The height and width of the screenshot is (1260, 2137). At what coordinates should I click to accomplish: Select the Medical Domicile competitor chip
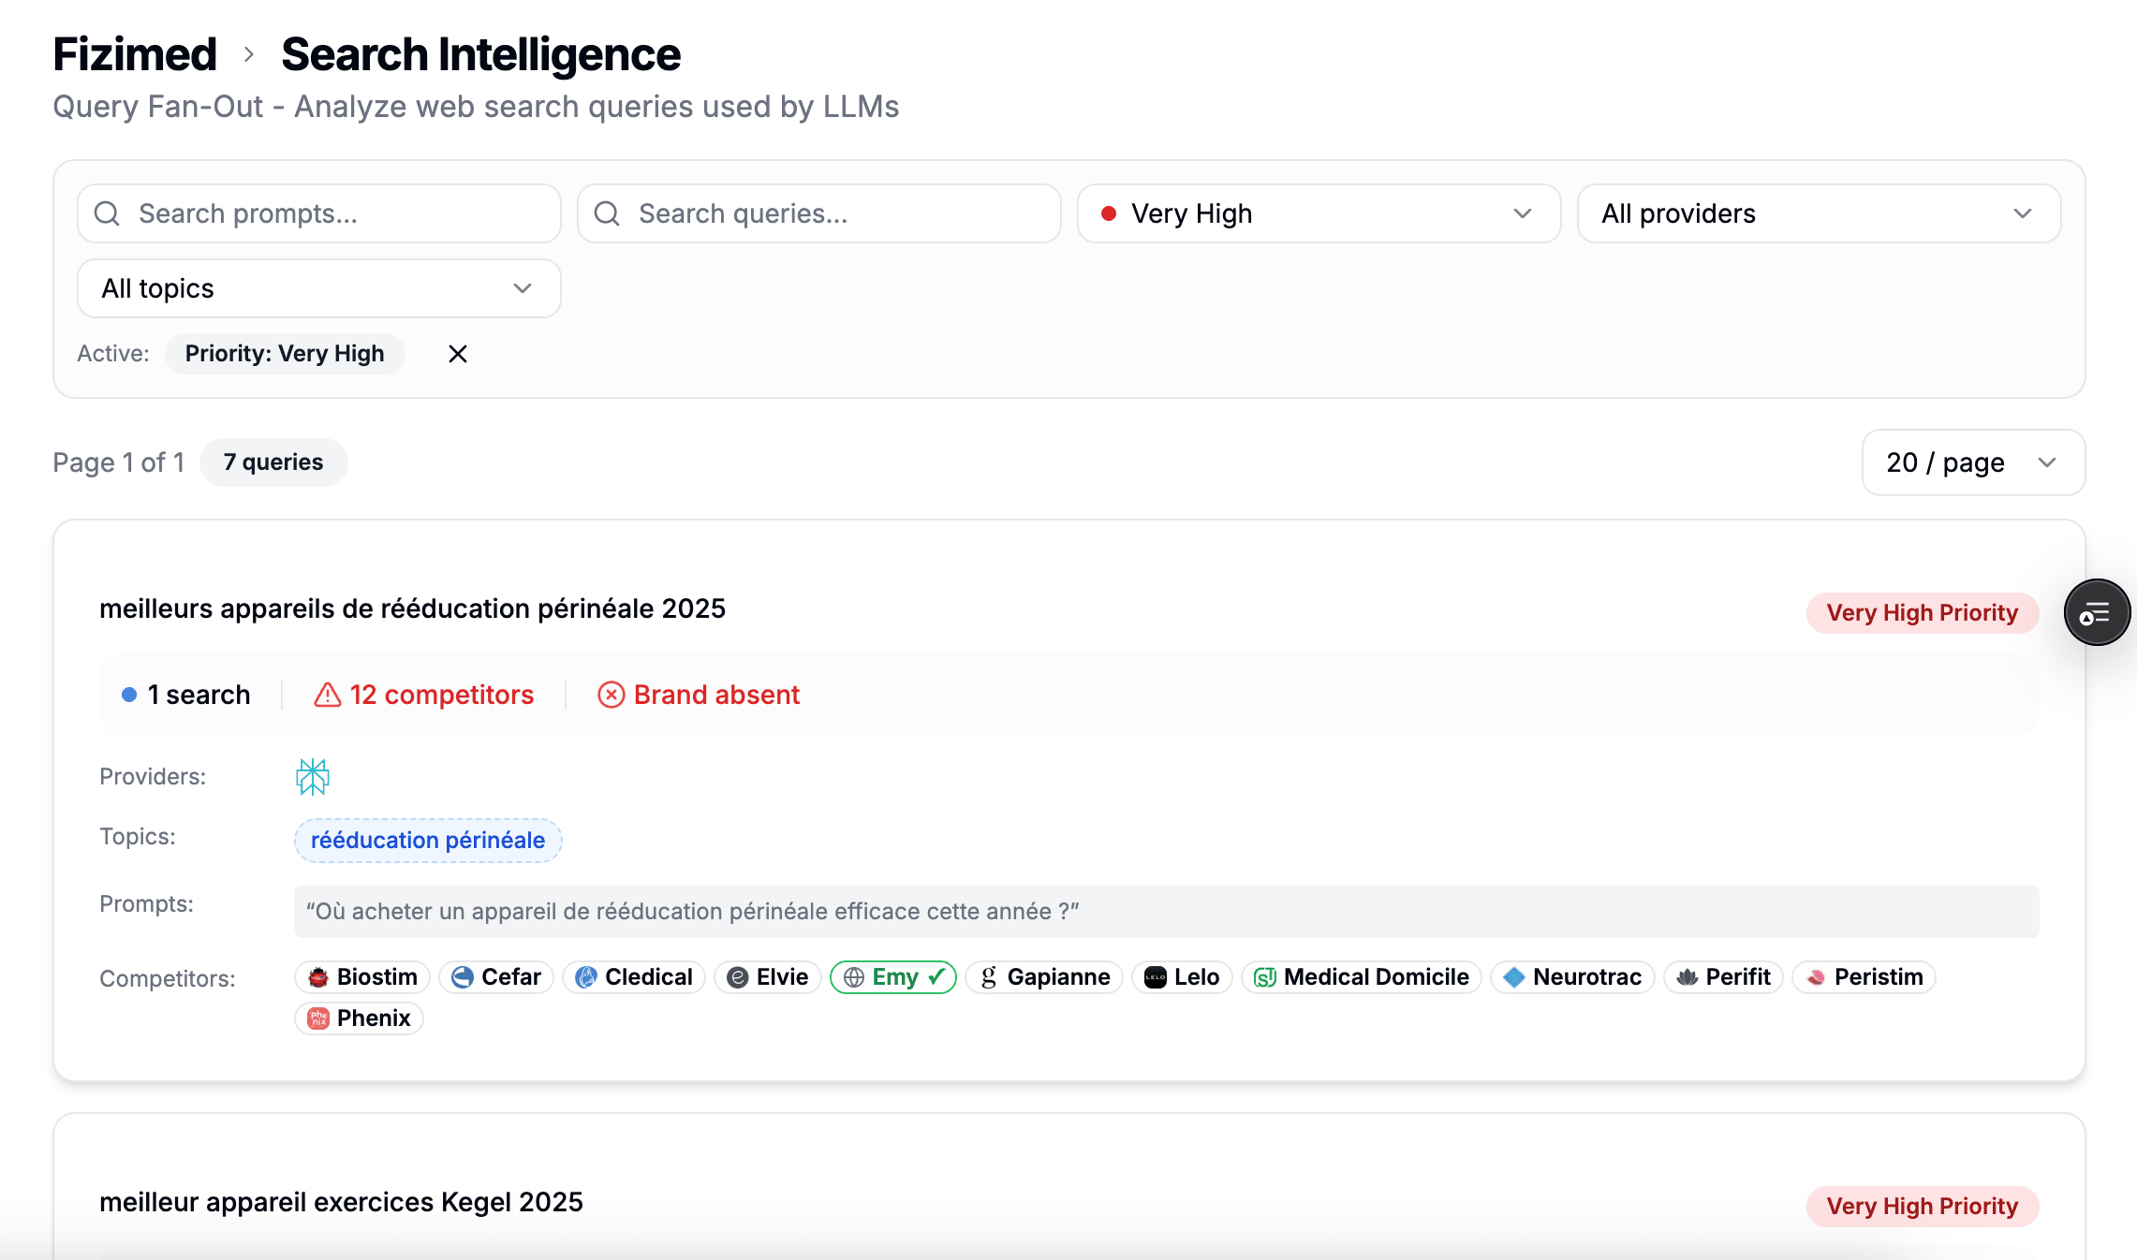point(1361,977)
